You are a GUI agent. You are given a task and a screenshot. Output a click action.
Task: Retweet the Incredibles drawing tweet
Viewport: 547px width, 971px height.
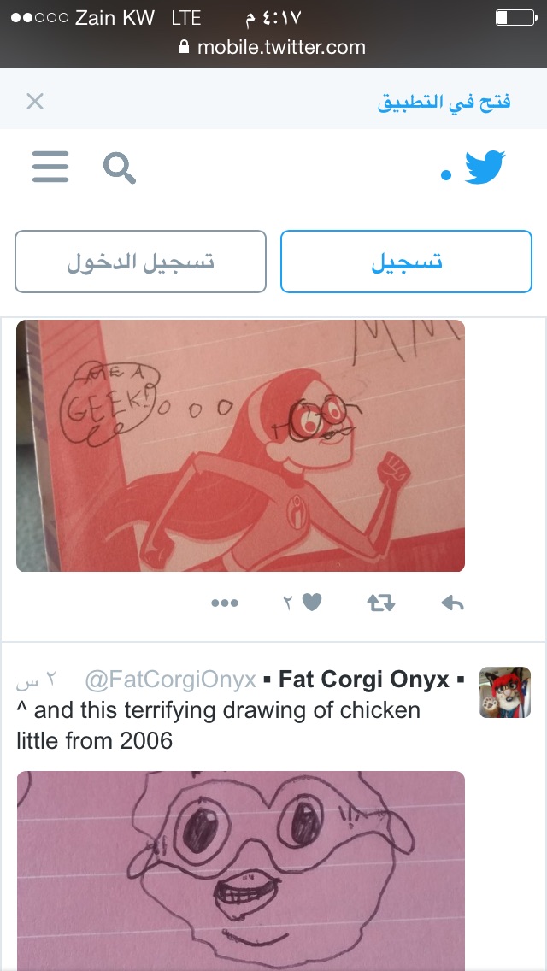381,603
